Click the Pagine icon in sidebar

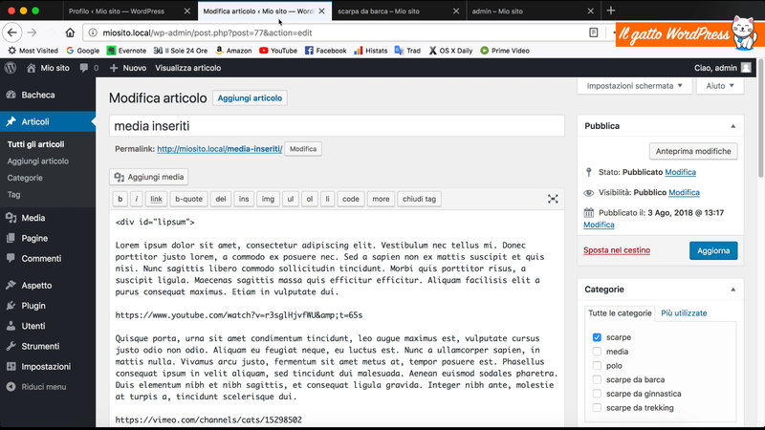(11, 238)
